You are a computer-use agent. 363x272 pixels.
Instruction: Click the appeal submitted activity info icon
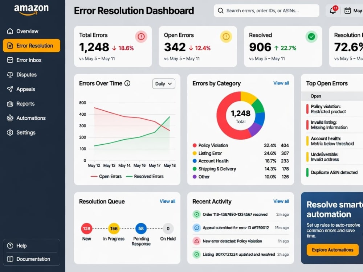point(196,228)
